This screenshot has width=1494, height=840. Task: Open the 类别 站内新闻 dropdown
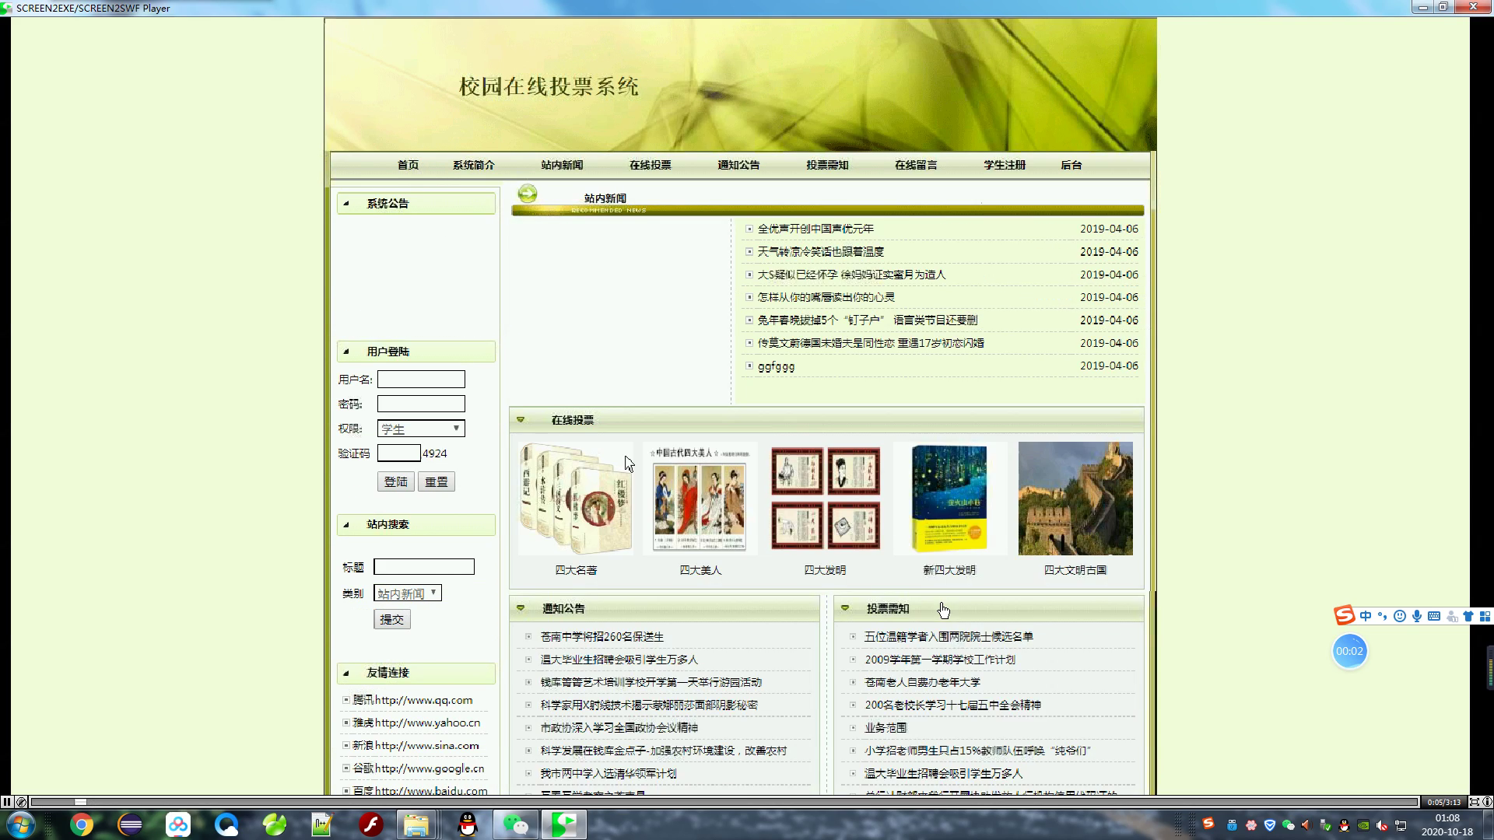[x=408, y=593]
